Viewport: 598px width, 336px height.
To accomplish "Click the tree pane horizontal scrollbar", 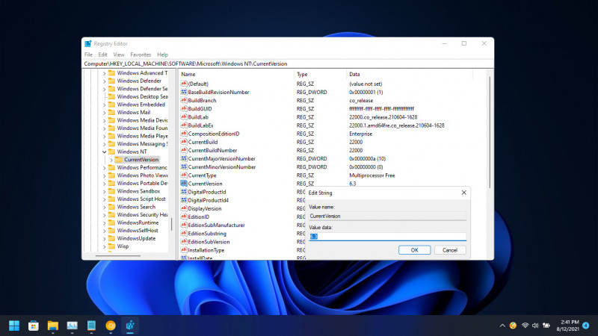I will (x=118, y=255).
